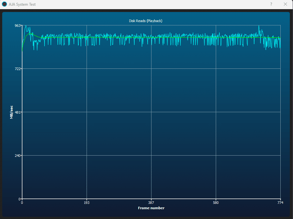The width and height of the screenshot is (293, 219).
Task: Click the 722 value on the MB/sec axis
Action: coord(18,69)
